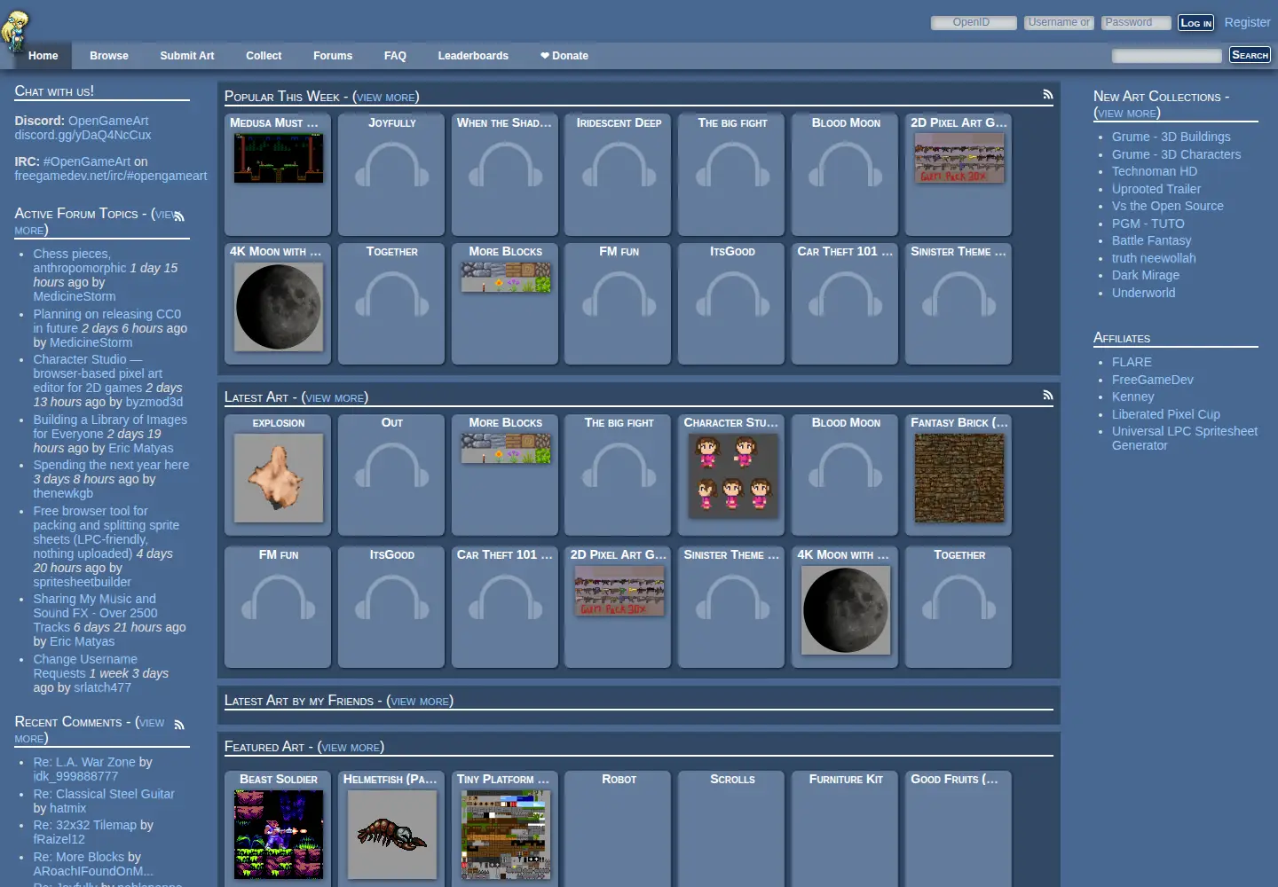View more Popular This Week

386,98
